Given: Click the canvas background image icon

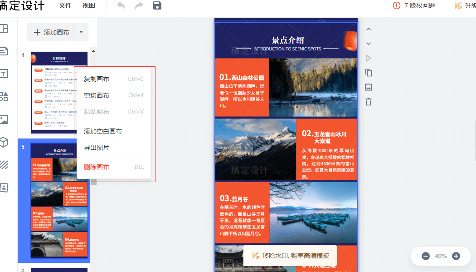Looking at the screenshot, I should click(368, 87).
